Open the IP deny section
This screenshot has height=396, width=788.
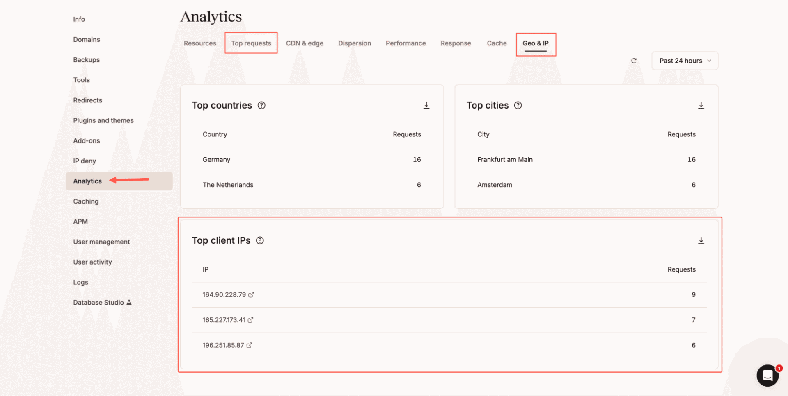click(x=84, y=161)
